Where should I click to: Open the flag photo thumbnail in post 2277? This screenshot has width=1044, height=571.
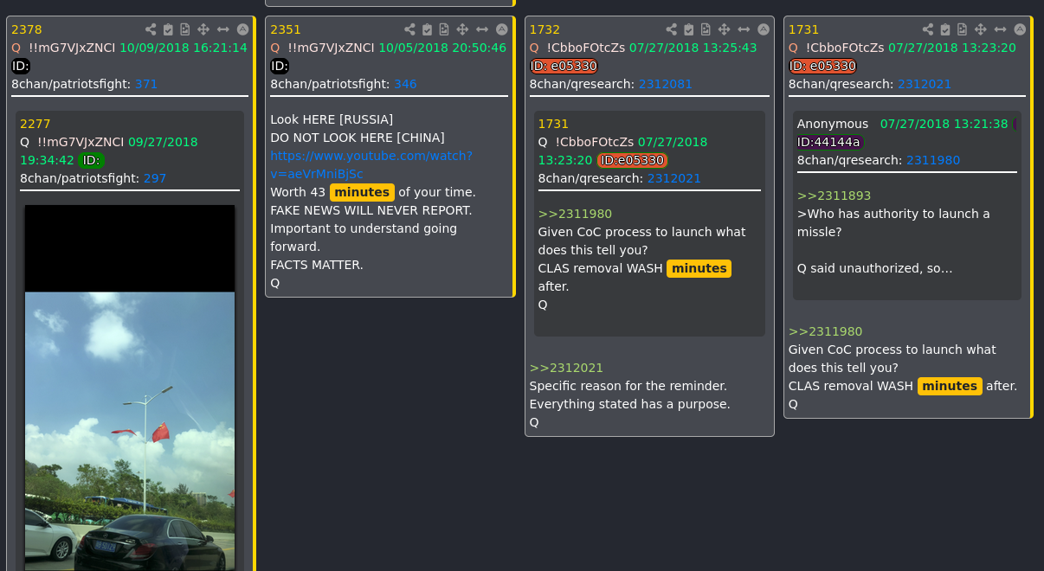point(130,388)
